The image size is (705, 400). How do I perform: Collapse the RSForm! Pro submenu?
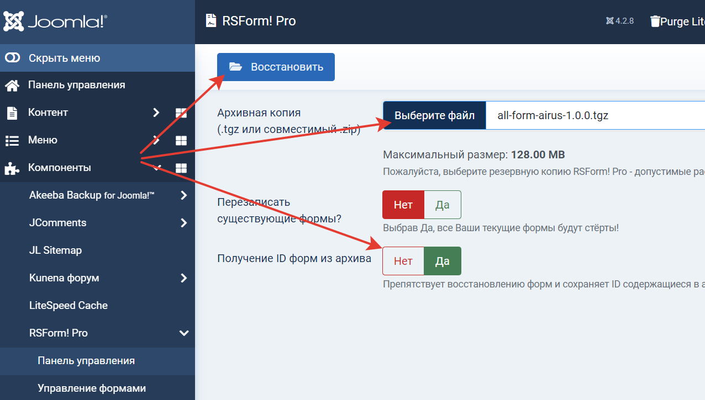(184, 333)
